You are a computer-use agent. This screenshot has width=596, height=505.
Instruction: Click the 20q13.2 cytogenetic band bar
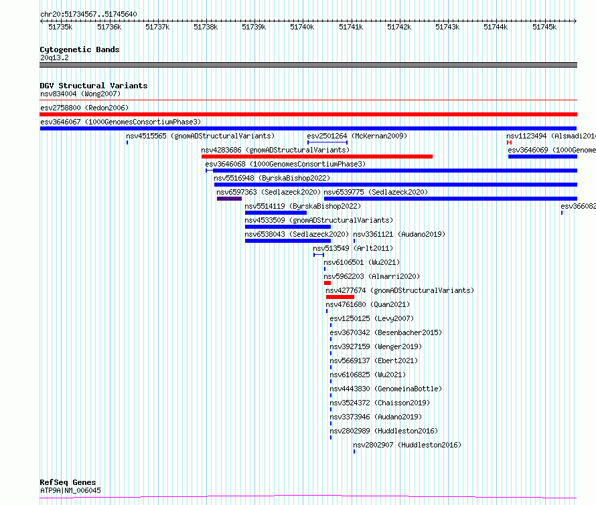pyautogui.click(x=308, y=65)
